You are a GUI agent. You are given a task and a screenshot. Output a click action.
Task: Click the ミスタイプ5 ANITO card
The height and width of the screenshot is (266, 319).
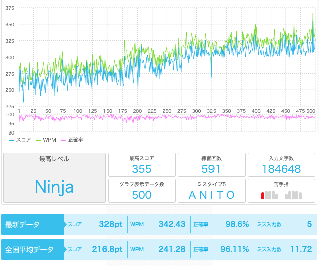pyautogui.click(x=211, y=190)
